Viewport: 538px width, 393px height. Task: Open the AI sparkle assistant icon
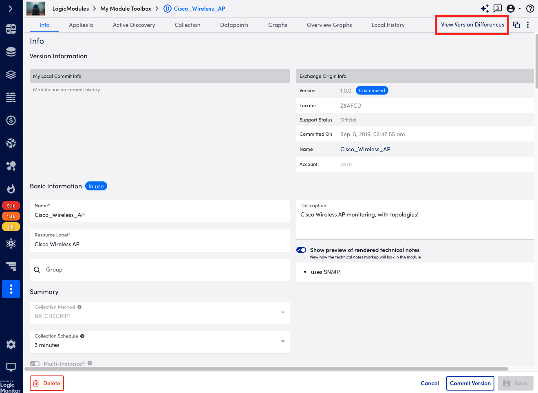tap(485, 9)
